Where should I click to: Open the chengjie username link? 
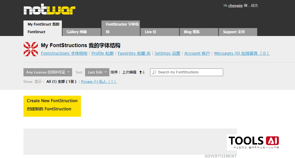tap(235, 6)
